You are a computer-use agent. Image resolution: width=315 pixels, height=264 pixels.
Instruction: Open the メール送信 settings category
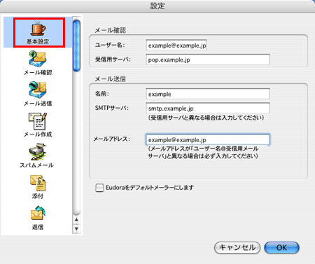click(38, 94)
